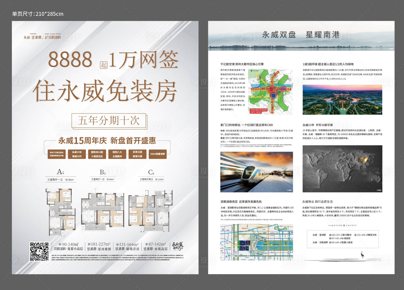Click the 87-142m² 望湖郡·水境高层 text
Image resolution: width=404 pixels, height=290 pixels.
pos(155,247)
